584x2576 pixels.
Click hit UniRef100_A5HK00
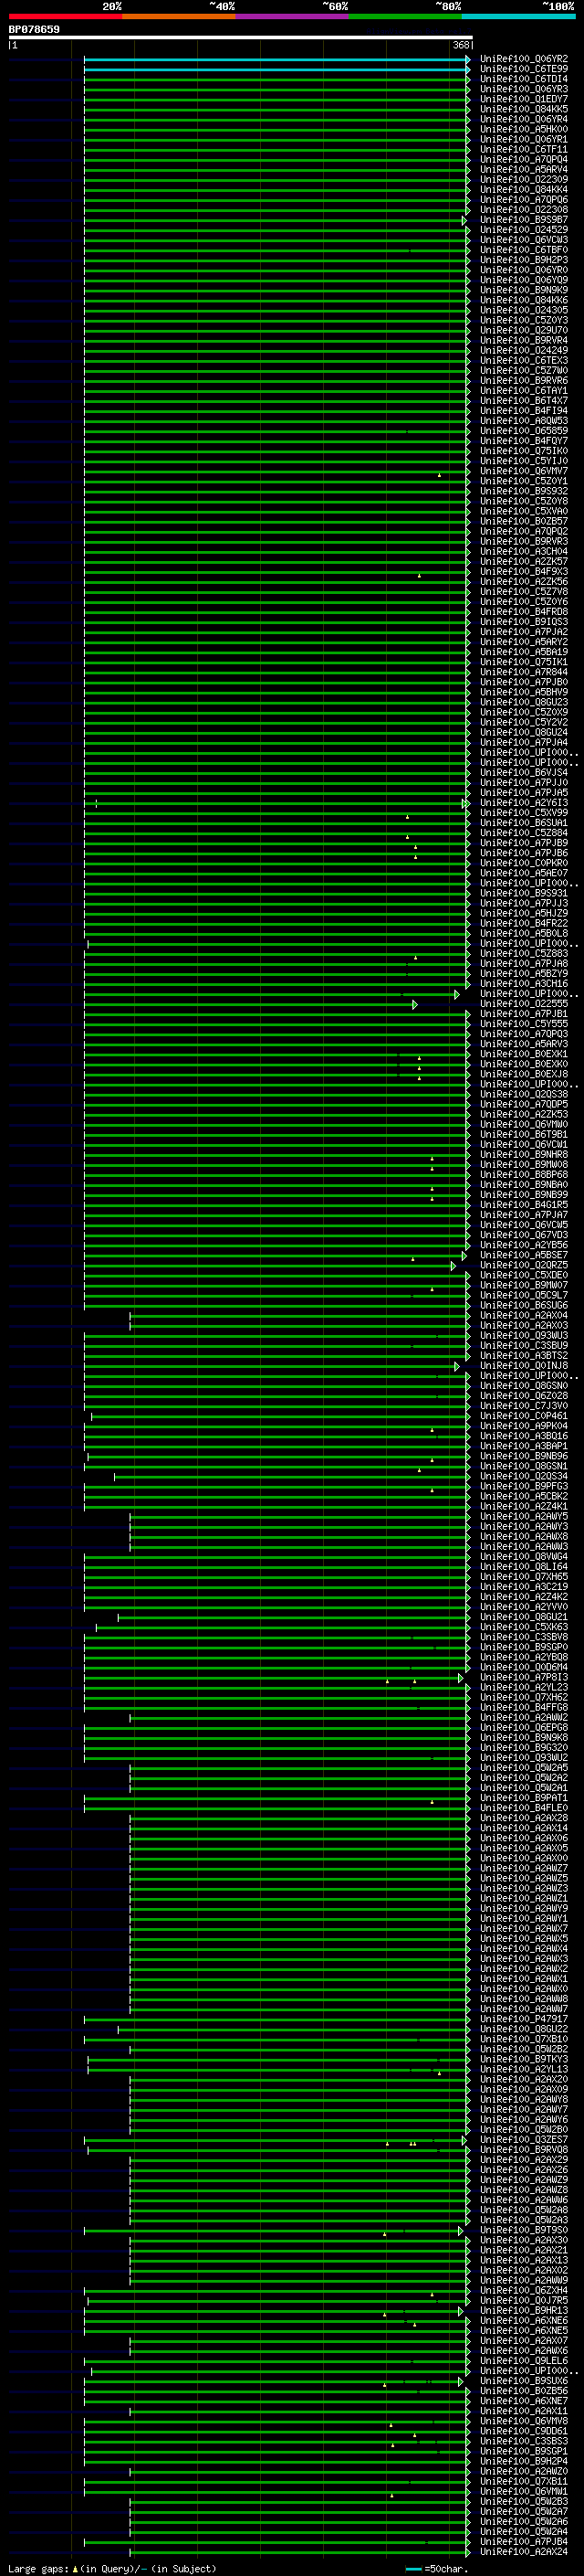click(x=524, y=129)
